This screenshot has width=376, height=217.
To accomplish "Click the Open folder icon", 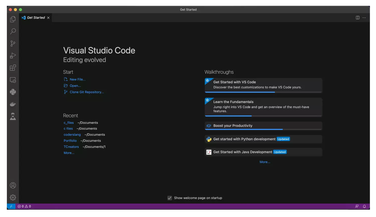I will tap(66, 86).
